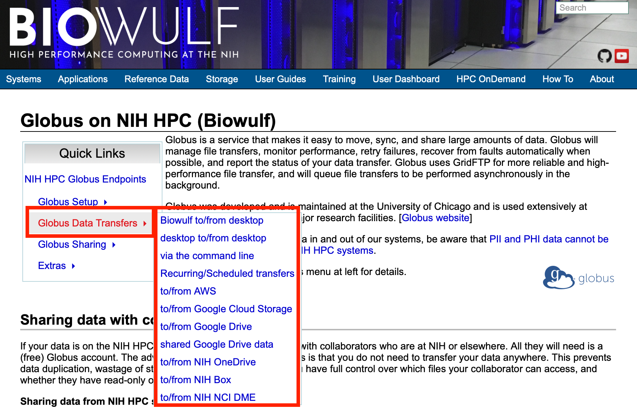
Task: Follow the Globus website link
Action: [x=435, y=218]
